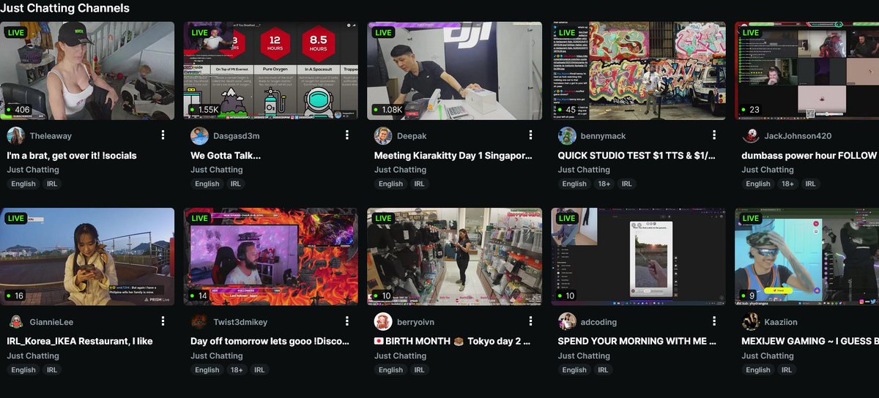Open Deepak's channel avatar
This screenshot has height=398, width=879.
pos(383,136)
